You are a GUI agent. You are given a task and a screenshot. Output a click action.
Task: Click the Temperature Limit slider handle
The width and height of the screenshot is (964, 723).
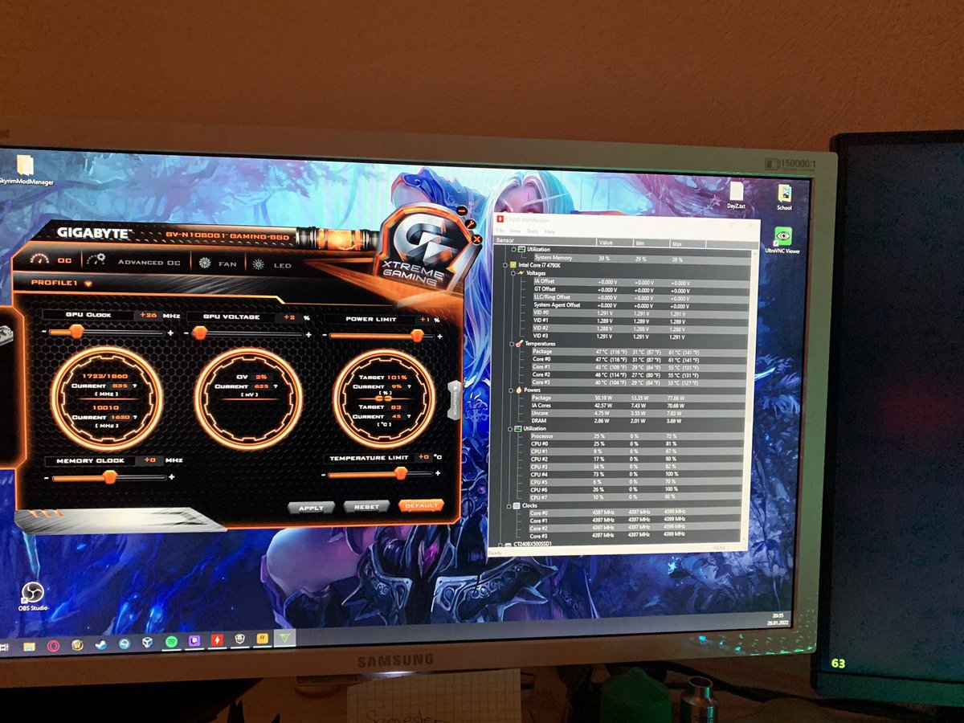(400, 475)
